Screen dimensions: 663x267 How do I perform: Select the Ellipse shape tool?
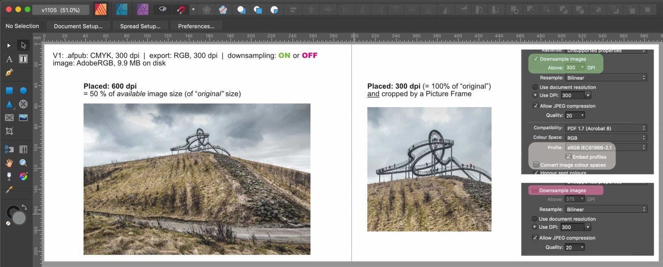23,91
